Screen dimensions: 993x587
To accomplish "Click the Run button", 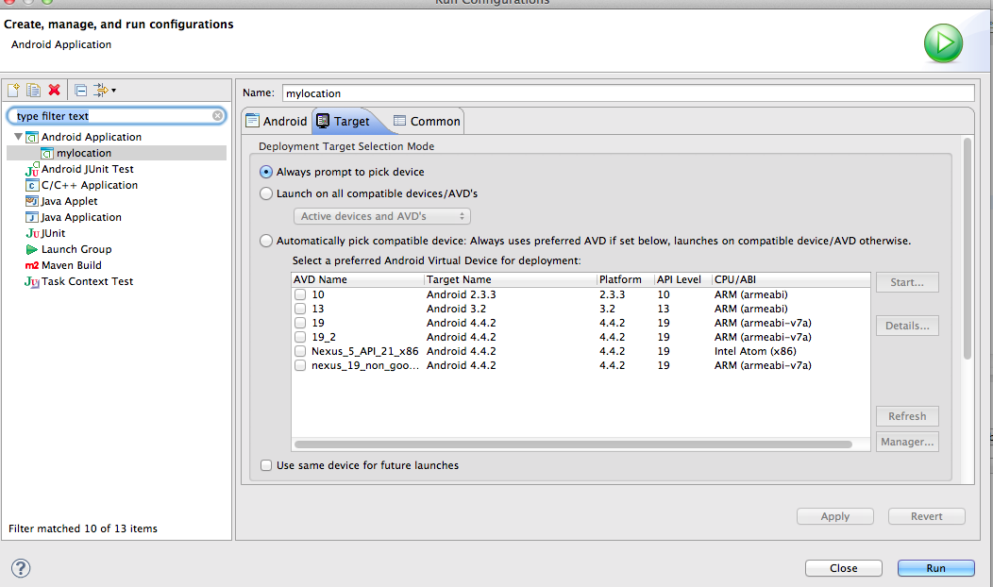I will pos(935,568).
